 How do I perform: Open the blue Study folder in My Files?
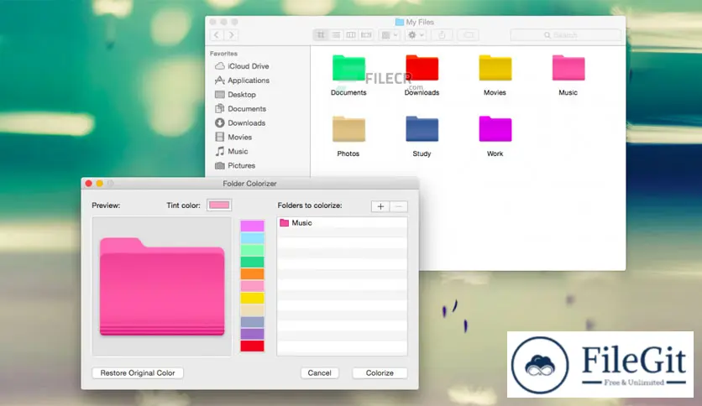click(422, 129)
